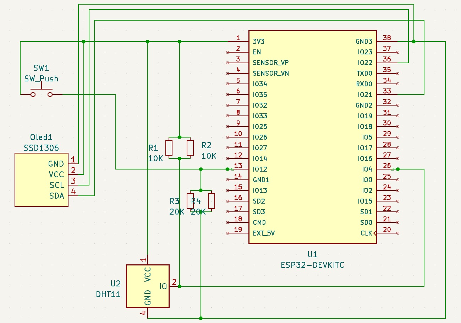Click the IO pin label on DHT11
This screenshot has width=461, height=323.
point(163,286)
